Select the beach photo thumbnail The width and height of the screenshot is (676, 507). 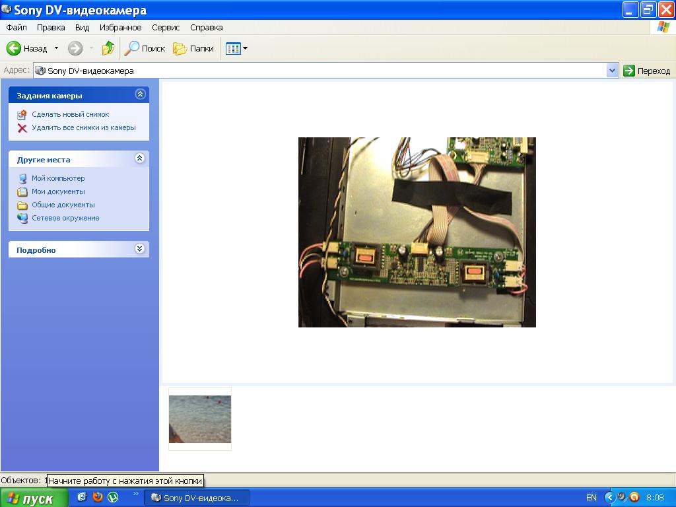200,419
